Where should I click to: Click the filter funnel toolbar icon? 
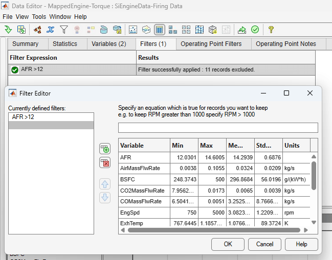pos(64,30)
